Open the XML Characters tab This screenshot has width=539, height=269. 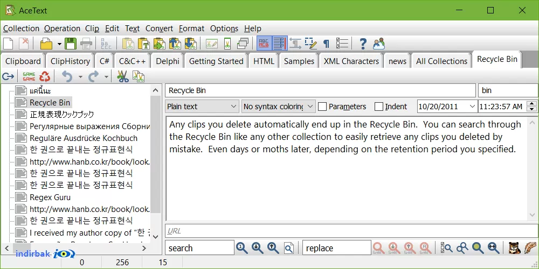pyautogui.click(x=351, y=61)
